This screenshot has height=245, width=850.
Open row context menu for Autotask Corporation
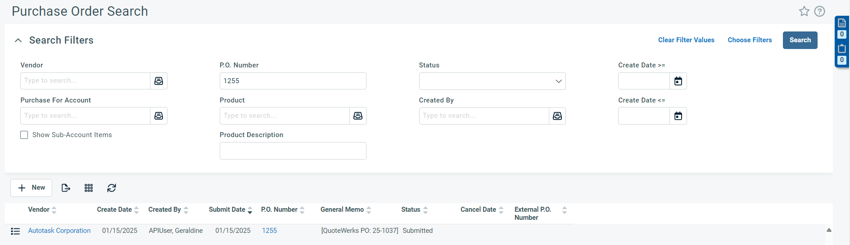click(15, 231)
